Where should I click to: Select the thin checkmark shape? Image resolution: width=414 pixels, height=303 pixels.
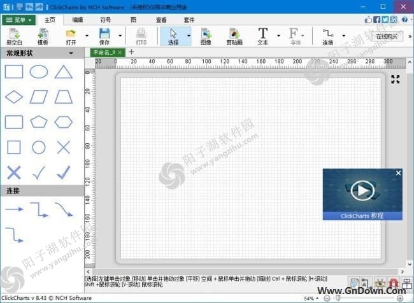(39, 173)
